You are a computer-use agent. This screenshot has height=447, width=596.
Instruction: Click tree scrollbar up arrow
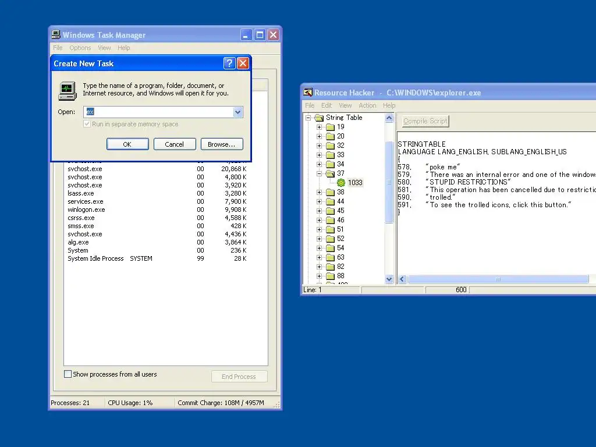[389, 118]
